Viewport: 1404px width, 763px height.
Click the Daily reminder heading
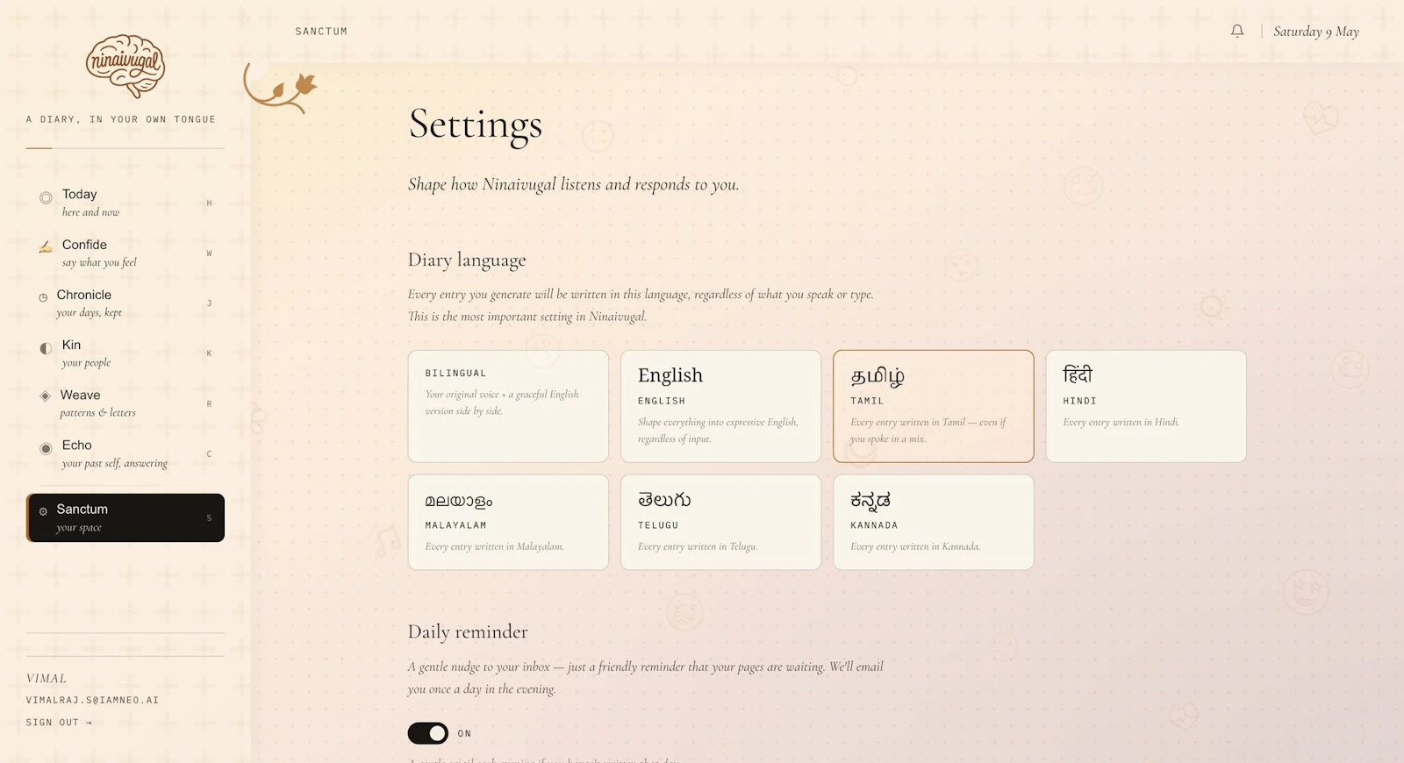(468, 631)
